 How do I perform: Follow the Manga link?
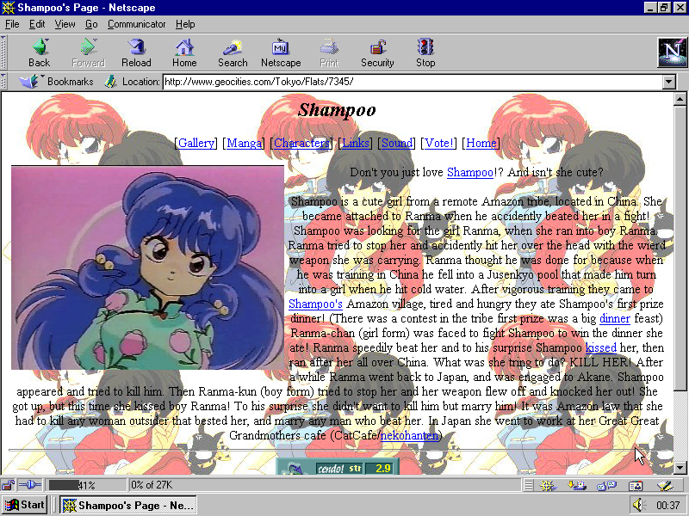click(x=244, y=143)
